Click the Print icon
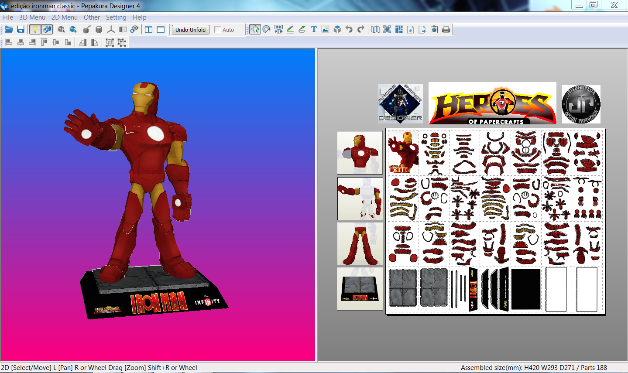This screenshot has width=628, height=373. pyautogui.click(x=446, y=30)
